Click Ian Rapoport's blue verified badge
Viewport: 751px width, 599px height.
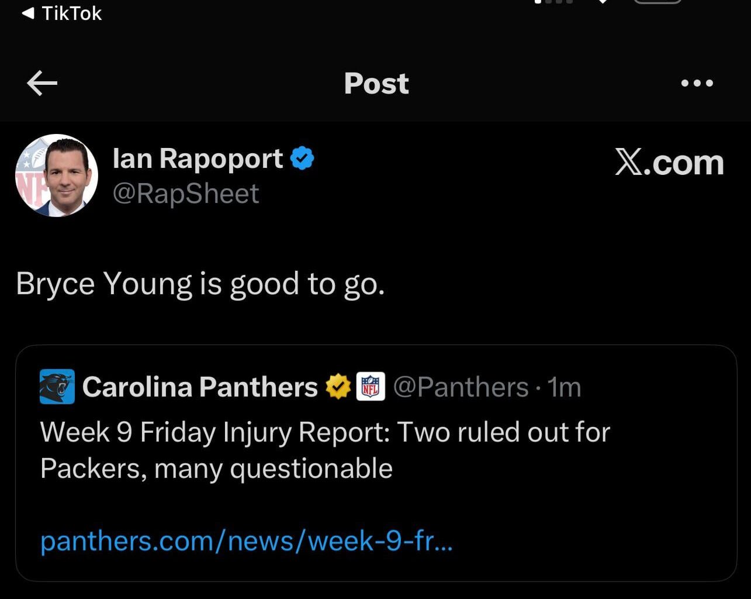pos(303,157)
